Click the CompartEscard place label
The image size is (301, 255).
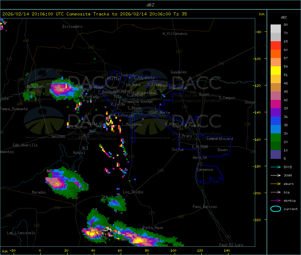click(220, 138)
